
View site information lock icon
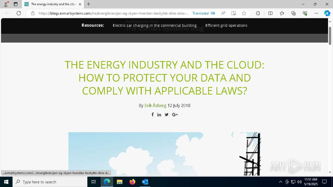(33, 13)
